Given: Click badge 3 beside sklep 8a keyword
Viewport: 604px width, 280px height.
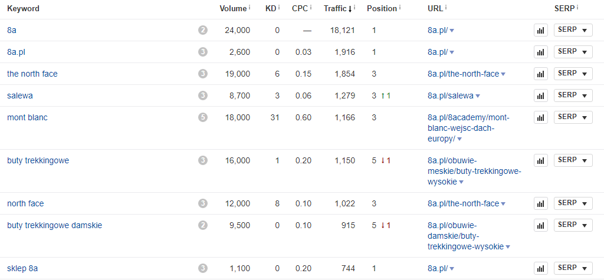Looking at the screenshot, I should pyautogui.click(x=203, y=268).
